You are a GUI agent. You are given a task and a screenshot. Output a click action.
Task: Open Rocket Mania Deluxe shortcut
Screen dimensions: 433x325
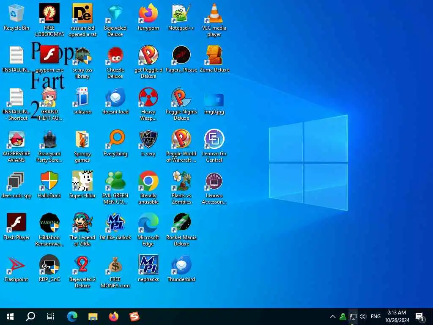click(x=181, y=230)
